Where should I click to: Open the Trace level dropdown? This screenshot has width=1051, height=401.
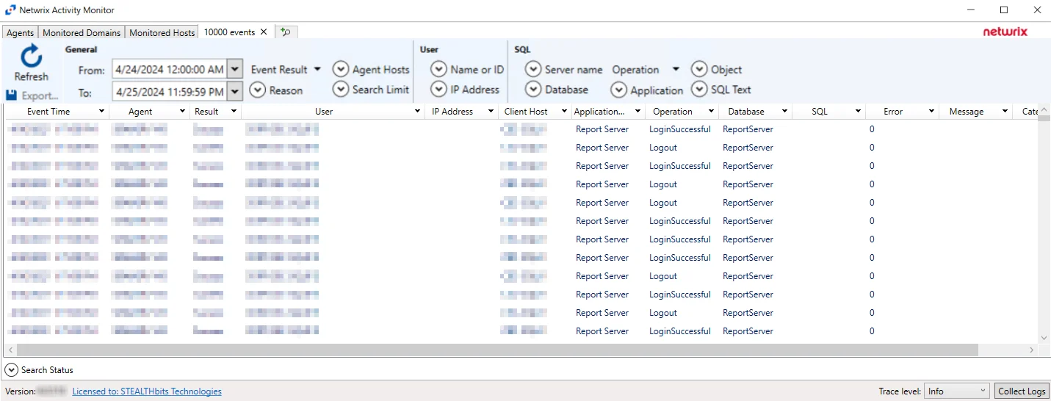(x=957, y=391)
